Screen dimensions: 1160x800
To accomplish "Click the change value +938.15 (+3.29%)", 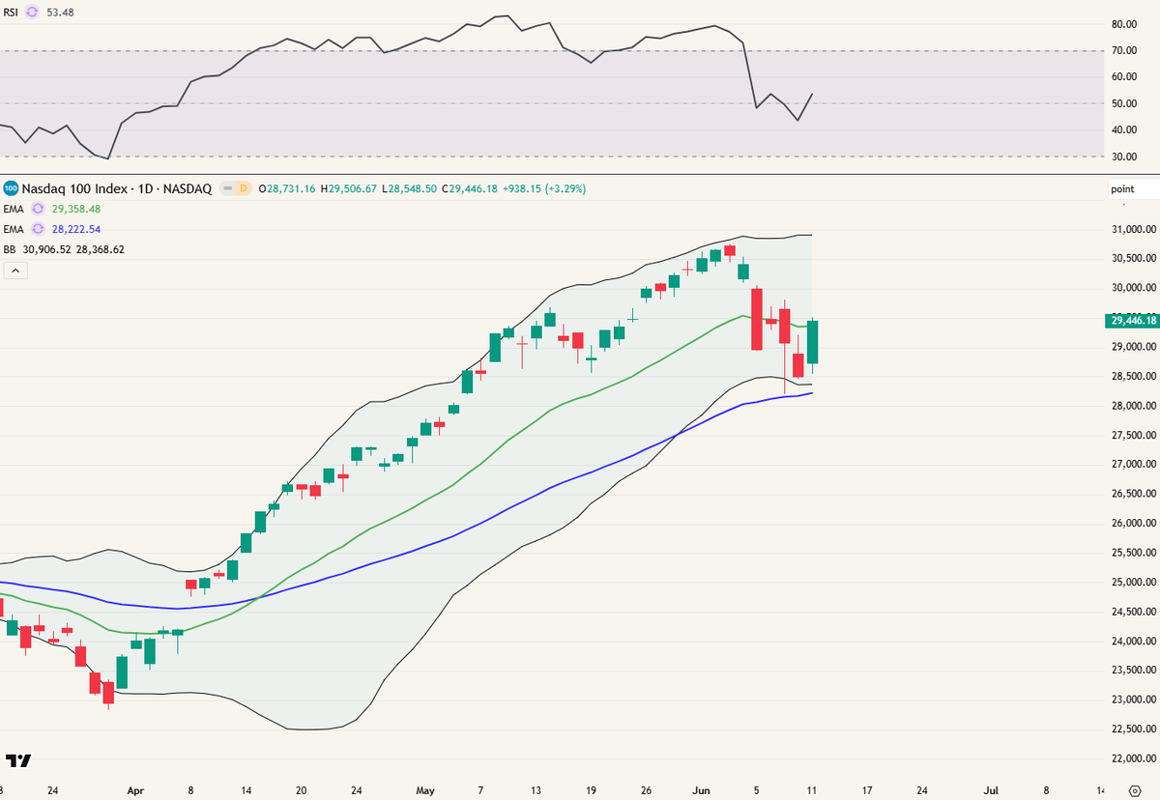I will point(545,188).
